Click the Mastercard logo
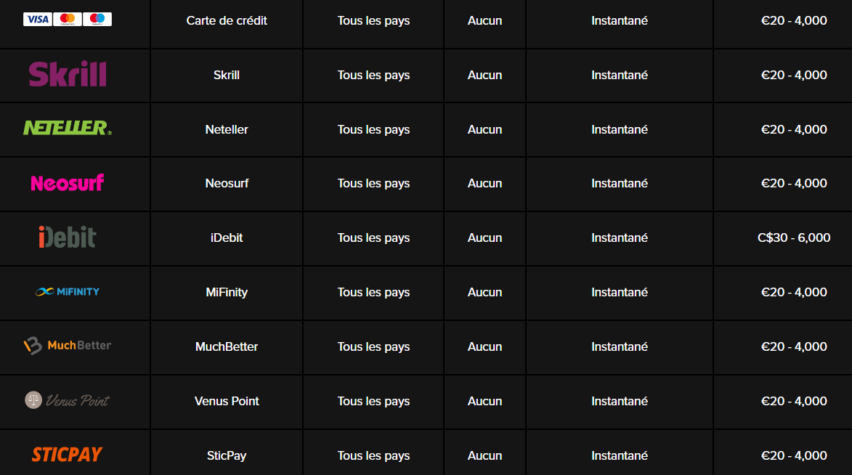The height and width of the screenshot is (475, 852). pos(68,20)
